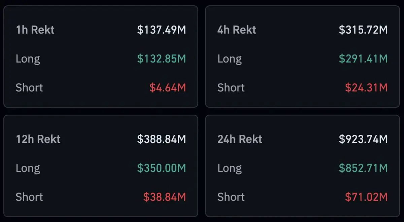Click the red $71.02M short value
The height and width of the screenshot is (222, 404).
(366, 197)
